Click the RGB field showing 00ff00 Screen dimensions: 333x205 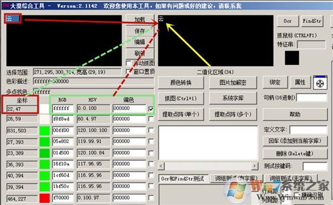coord(63,130)
